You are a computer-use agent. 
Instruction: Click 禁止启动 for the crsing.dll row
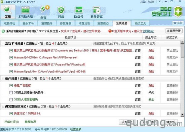[172, 64]
